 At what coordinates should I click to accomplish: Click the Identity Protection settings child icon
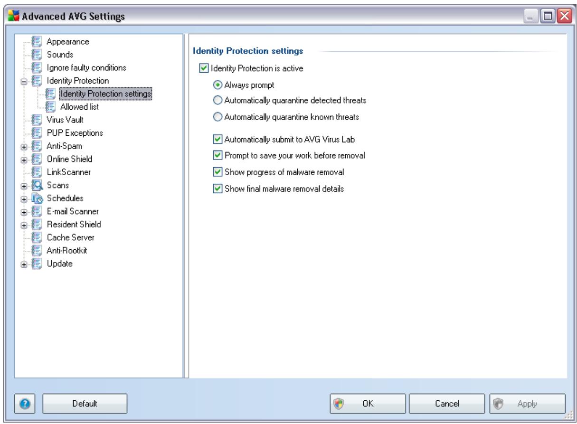[x=50, y=94]
